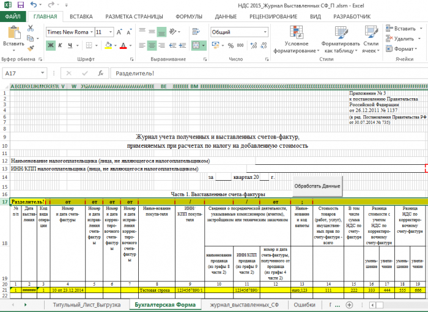
Task: Open the font size dropdown
Action: point(111,32)
